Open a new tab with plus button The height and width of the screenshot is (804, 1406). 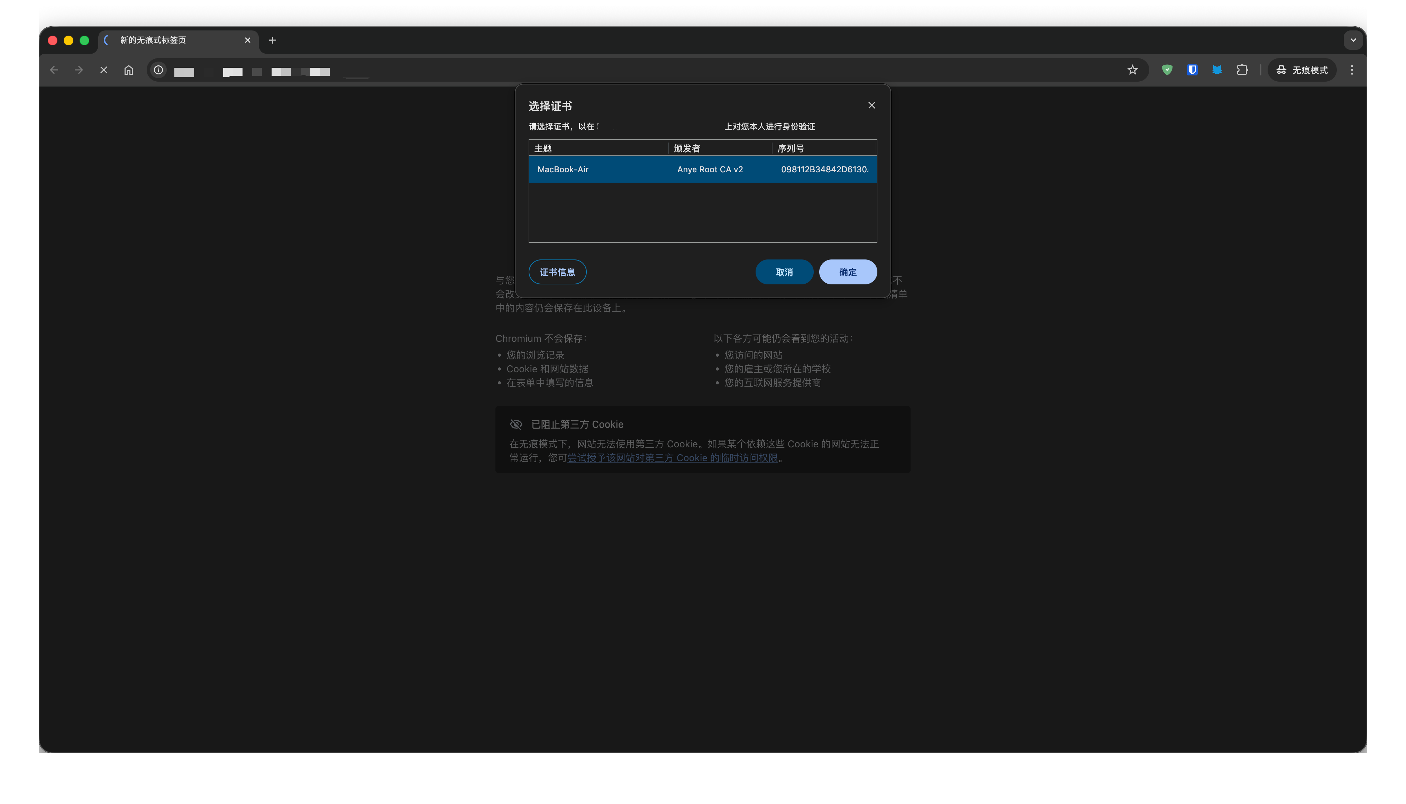[x=272, y=40]
